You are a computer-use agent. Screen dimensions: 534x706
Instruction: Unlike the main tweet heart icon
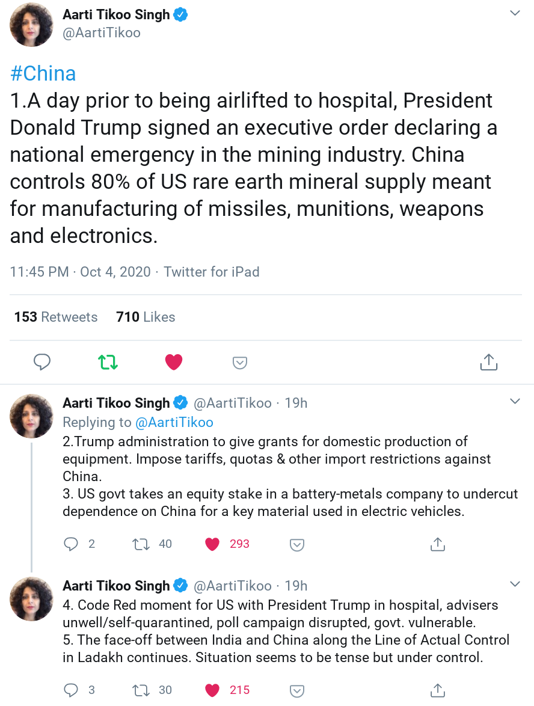174,362
